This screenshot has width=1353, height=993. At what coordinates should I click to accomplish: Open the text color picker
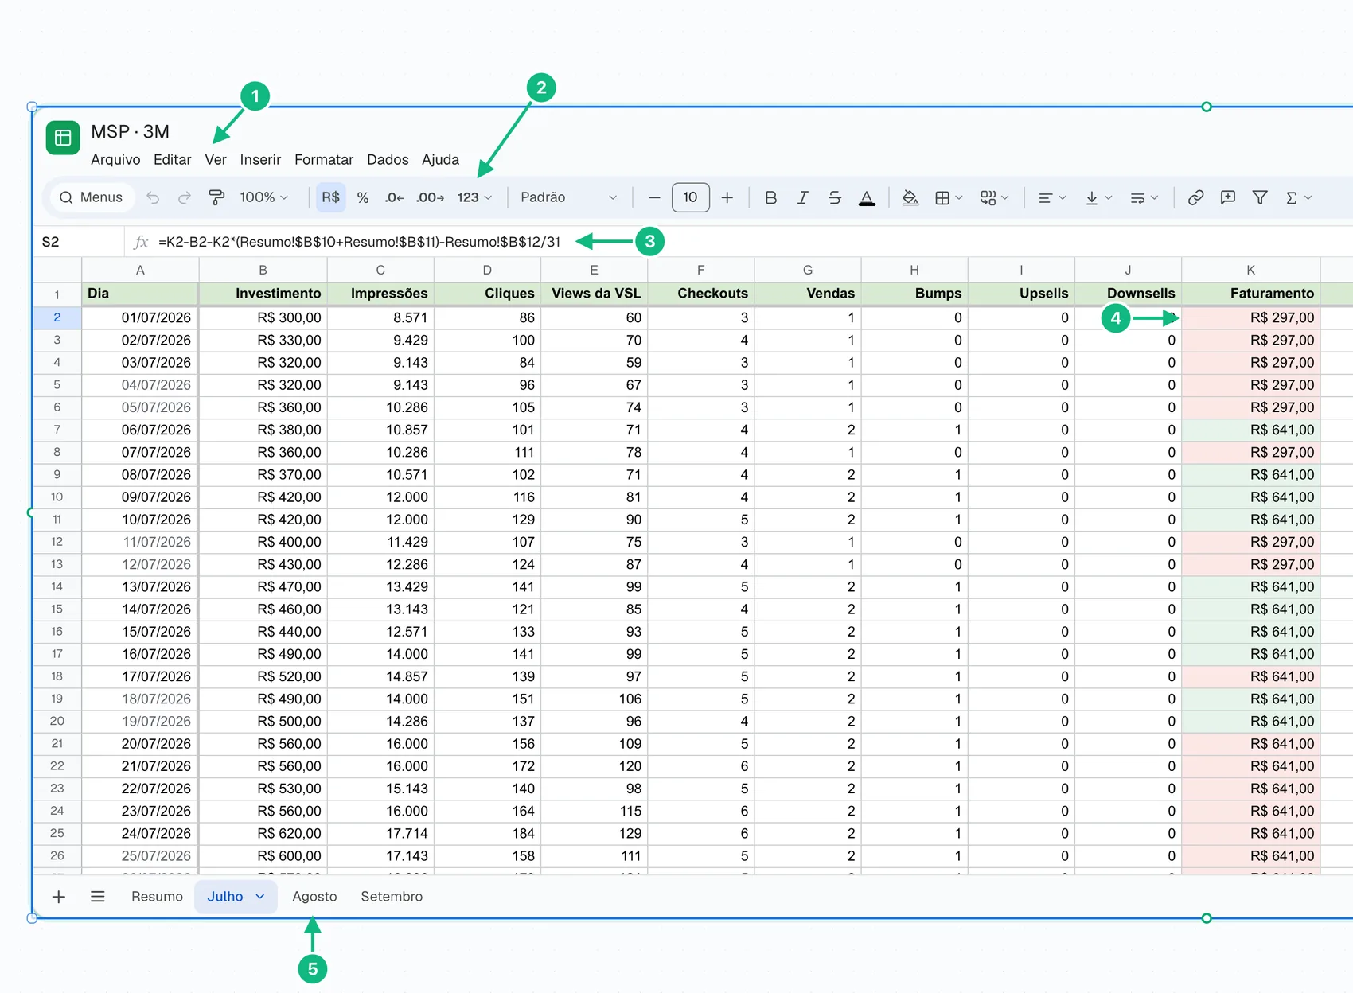coord(868,197)
